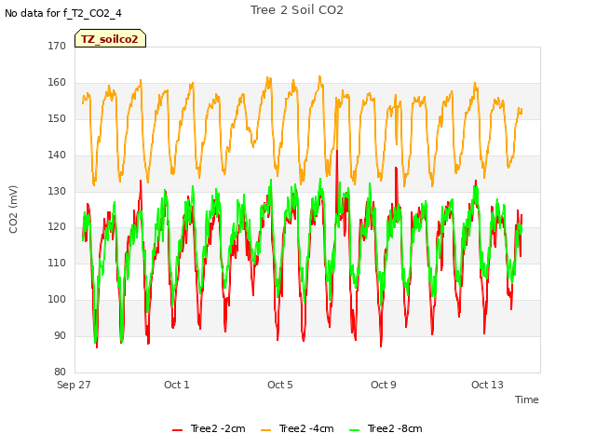Click the TZ_soilco2 label box
The height and width of the screenshot is (447, 596).
[110, 38]
